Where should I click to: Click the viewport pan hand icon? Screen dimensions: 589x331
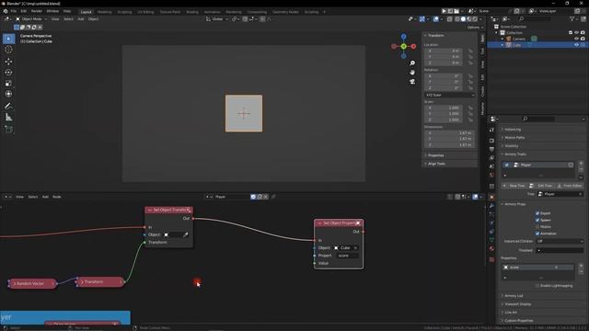[412, 72]
